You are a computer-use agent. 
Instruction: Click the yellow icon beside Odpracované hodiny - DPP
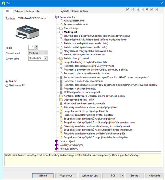tap(61, 100)
